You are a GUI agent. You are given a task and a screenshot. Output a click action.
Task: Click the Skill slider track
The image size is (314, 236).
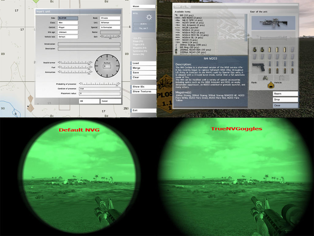click(x=110, y=37)
